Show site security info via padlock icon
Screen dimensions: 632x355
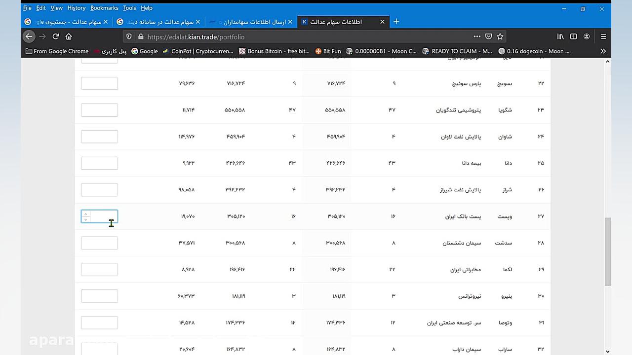(x=141, y=36)
